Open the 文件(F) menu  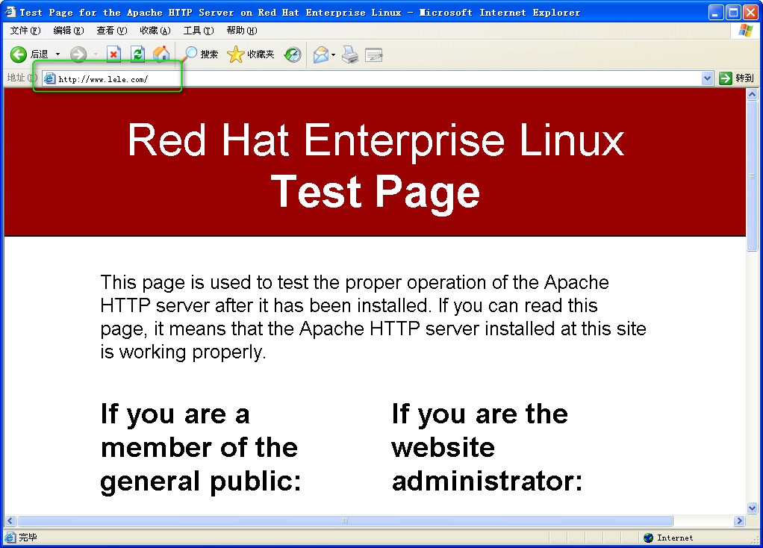point(25,31)
